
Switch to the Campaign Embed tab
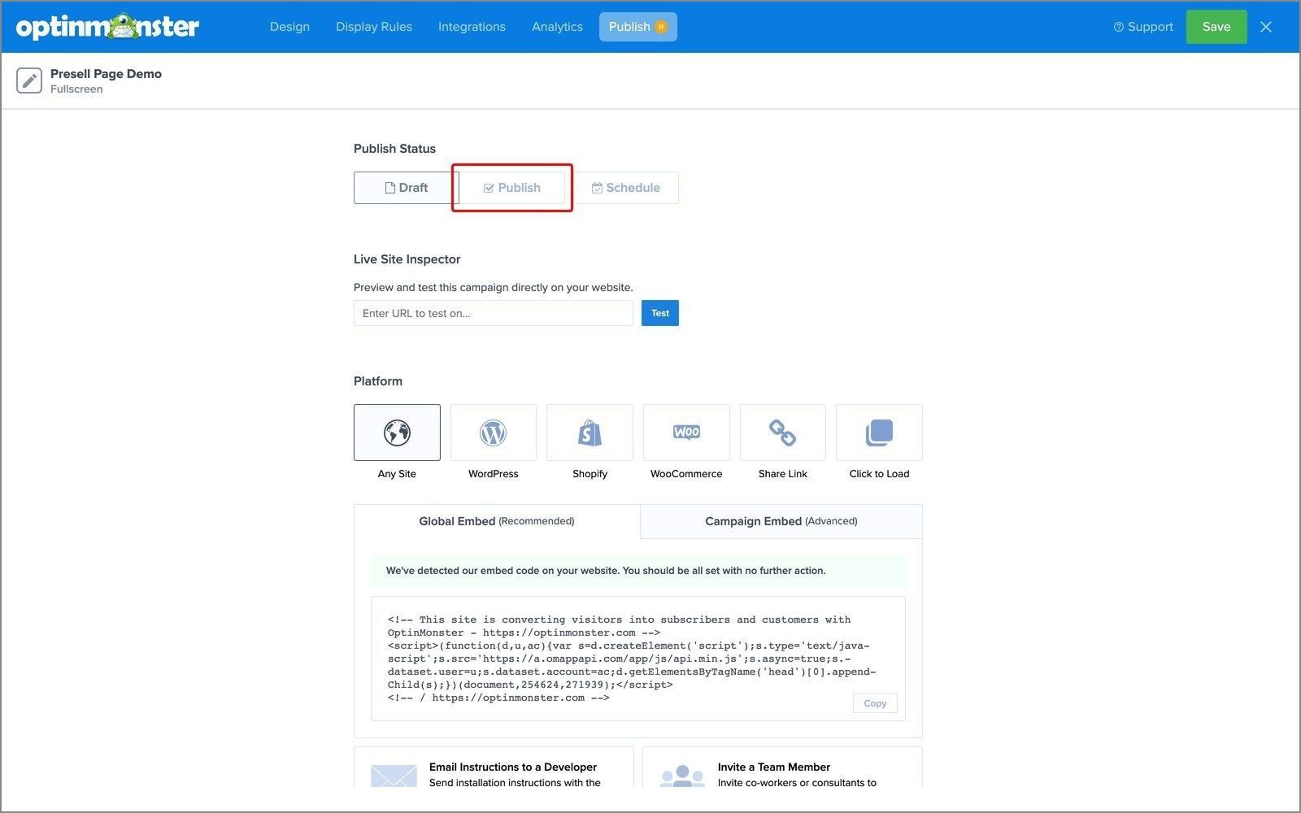click(781, 521)
